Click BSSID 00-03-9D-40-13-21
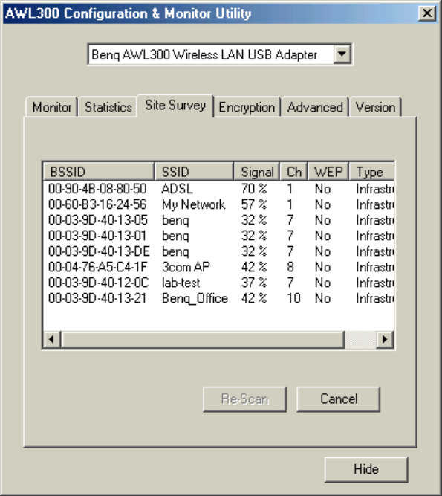This screenshot has height=496, width=442. pyautogui.click(x=97, y=298)
